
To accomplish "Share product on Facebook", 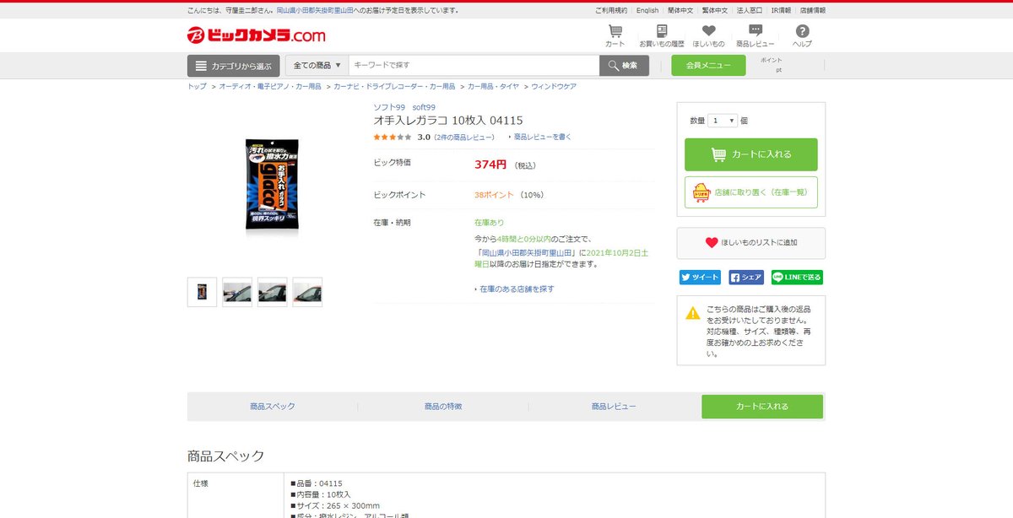I will (x=746, y=278).
